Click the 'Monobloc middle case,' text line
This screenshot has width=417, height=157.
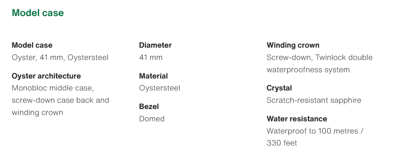(53, 88)
